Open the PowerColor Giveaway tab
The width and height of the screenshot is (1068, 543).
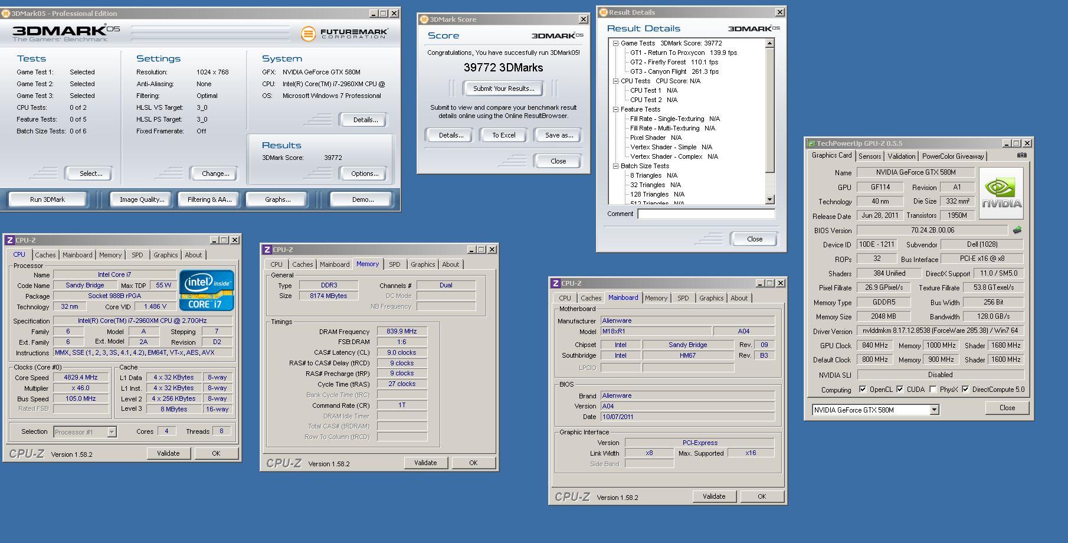953,156
